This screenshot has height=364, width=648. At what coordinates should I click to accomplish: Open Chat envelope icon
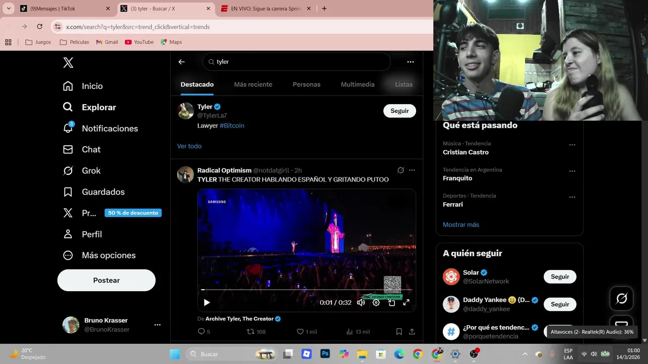(x=68, y=150)
